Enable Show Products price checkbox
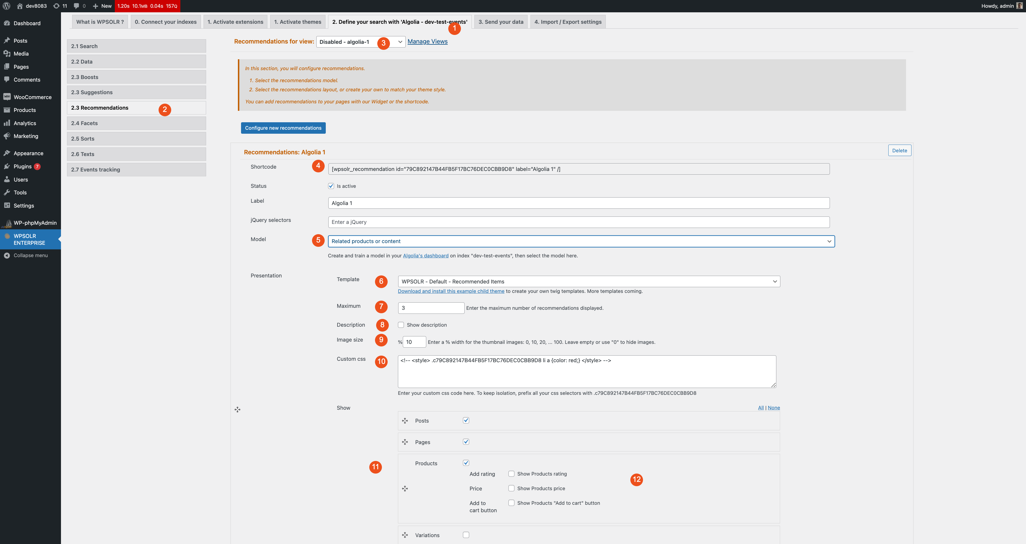Screen dimensions: 1026x544 511,488
